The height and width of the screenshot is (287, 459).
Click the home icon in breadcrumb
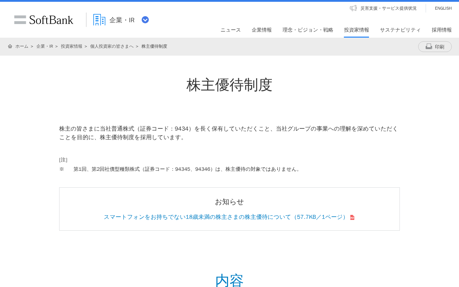pyautogui.click(x=10, y=46)
